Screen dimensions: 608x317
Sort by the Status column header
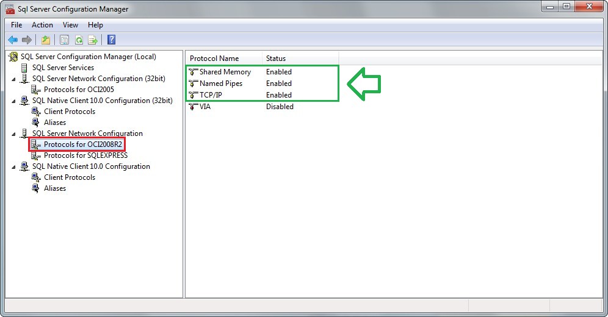point(300,59)
